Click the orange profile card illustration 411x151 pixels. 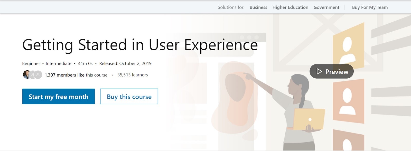(x=348, y=100)
